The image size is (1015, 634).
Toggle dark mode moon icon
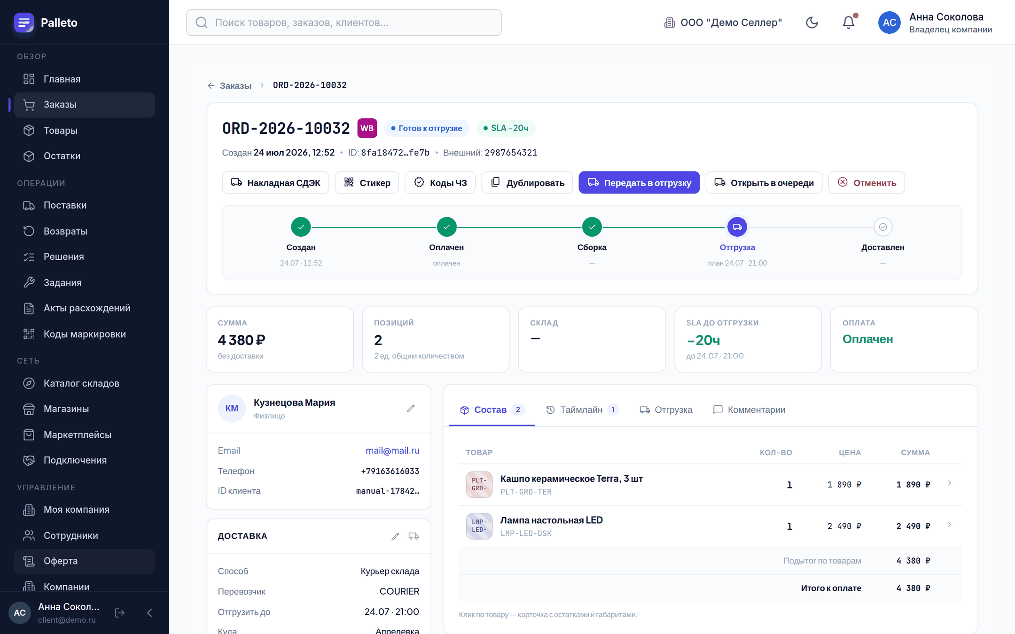point(812,23)
